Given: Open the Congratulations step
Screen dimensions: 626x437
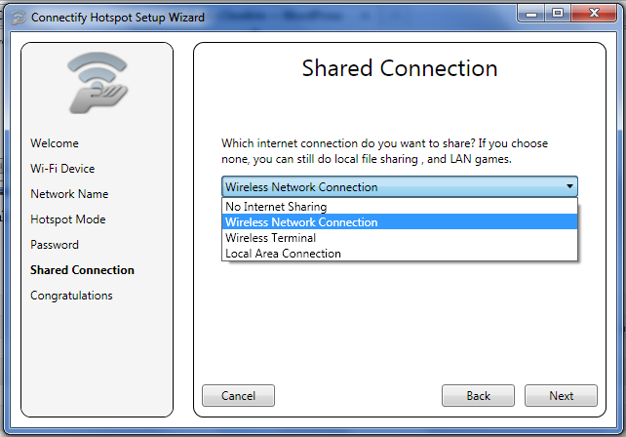Looking at the screenshot, I should [71, 296].
